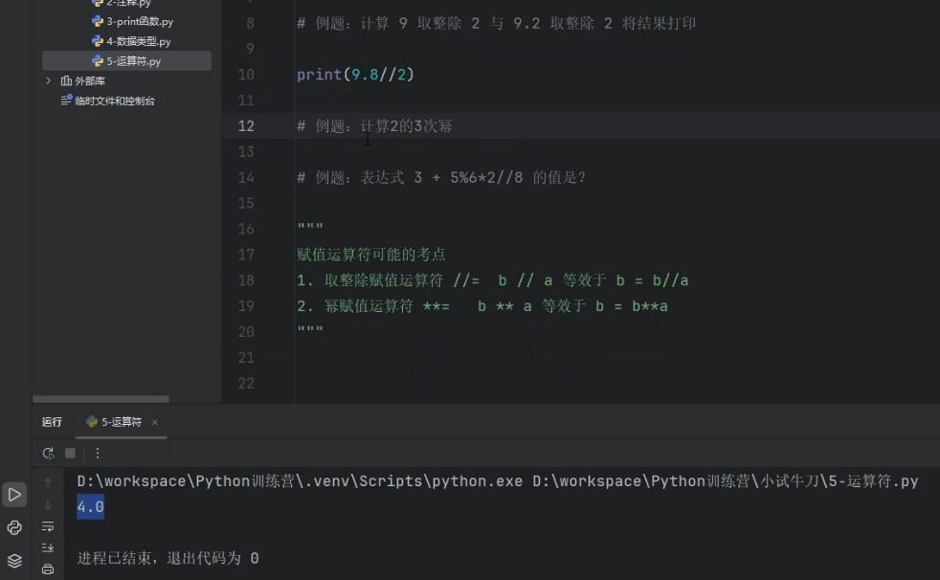The width and height of the screenshot is (940, 580).
Task: Click the down arrow in console gutter
Action: coord(48,504)
